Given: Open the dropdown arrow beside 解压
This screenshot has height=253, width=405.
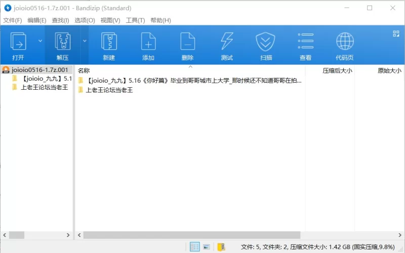Looking at the screenshot, I should [85, 41].
